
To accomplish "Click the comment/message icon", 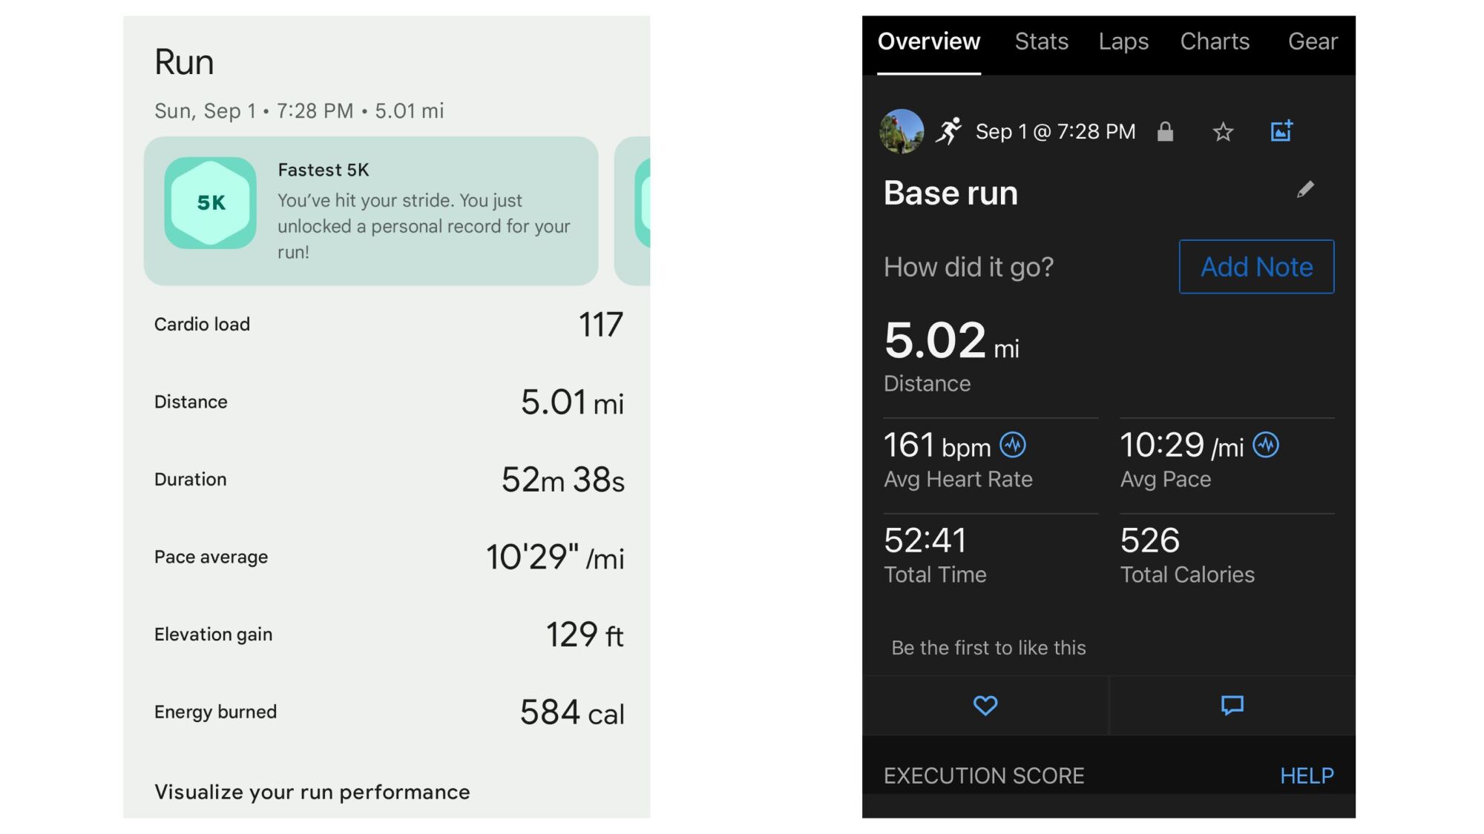I will [1232, 706].
